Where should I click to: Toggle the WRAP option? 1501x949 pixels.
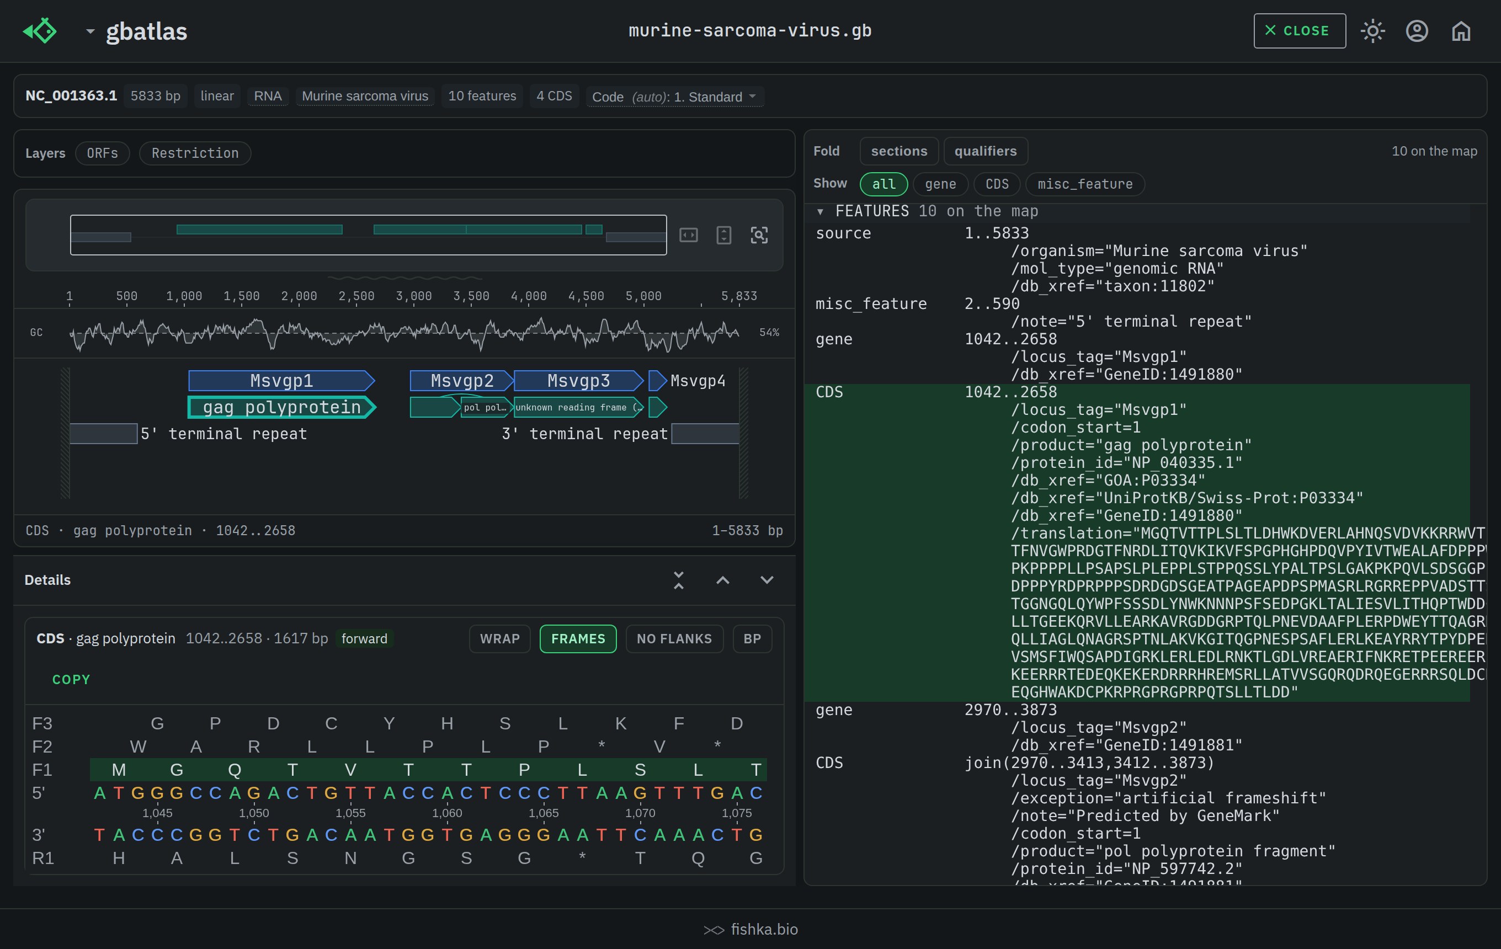point(500,639)
